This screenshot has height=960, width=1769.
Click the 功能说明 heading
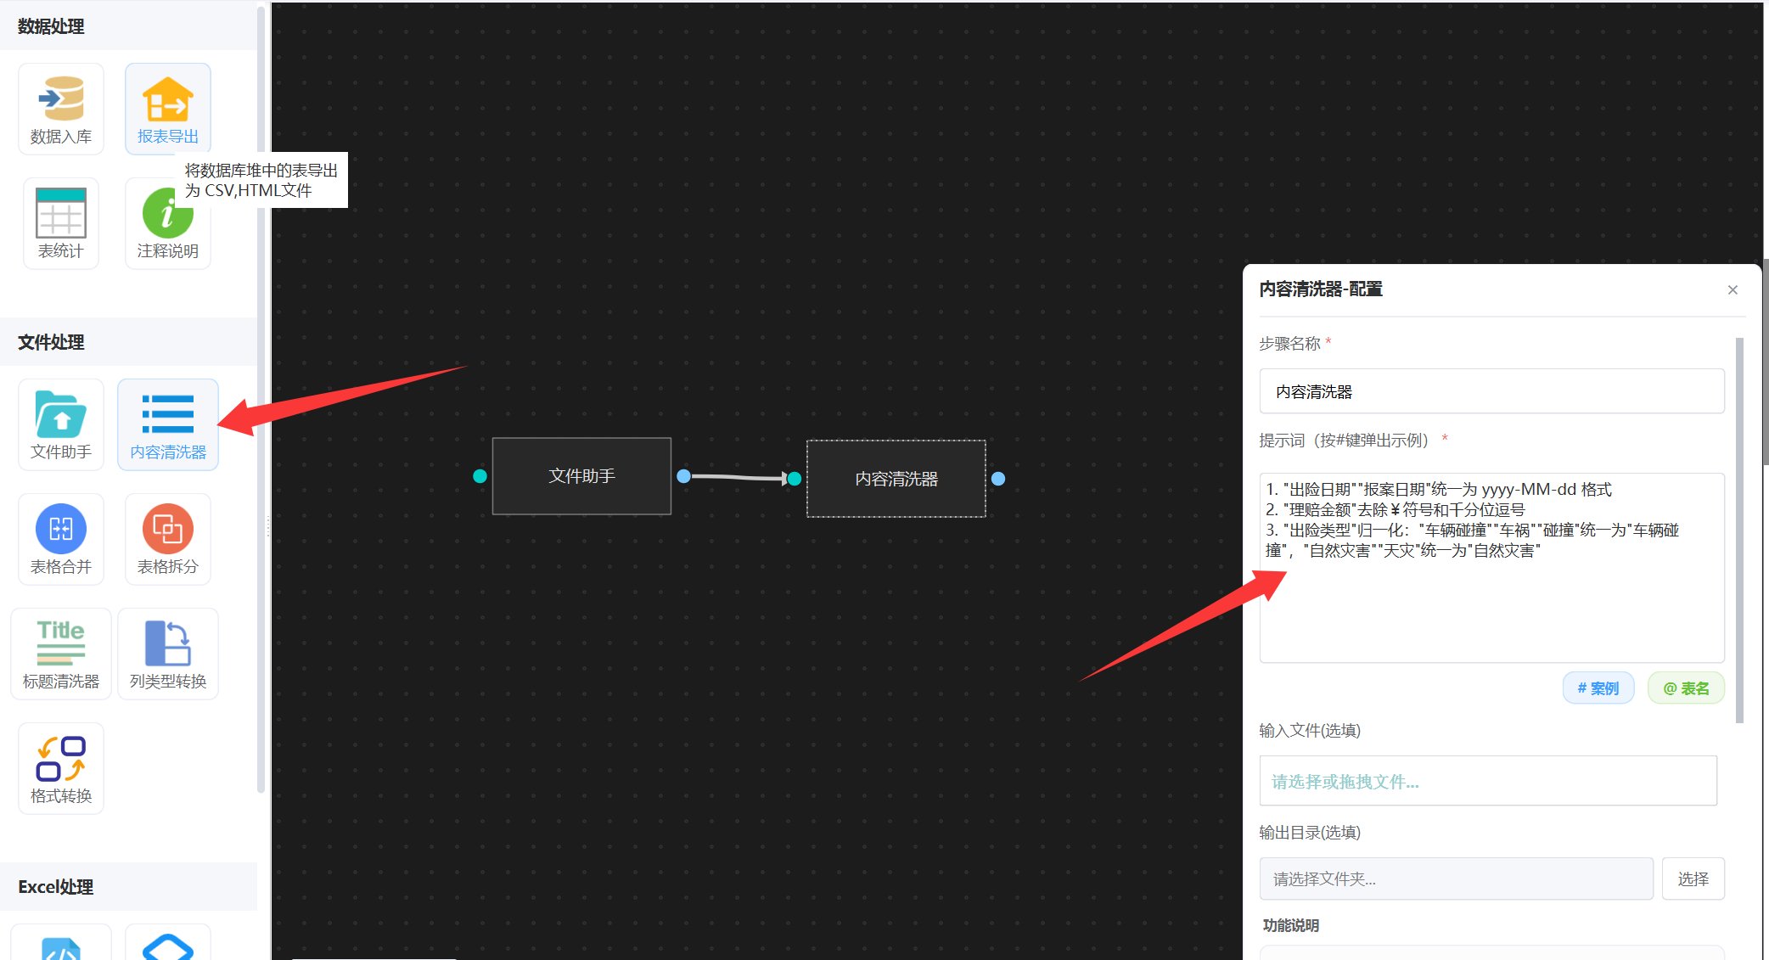(x=1290, y=925)
